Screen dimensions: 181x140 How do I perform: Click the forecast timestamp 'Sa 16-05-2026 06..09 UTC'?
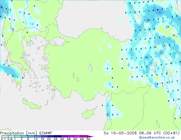pos(132,133)
